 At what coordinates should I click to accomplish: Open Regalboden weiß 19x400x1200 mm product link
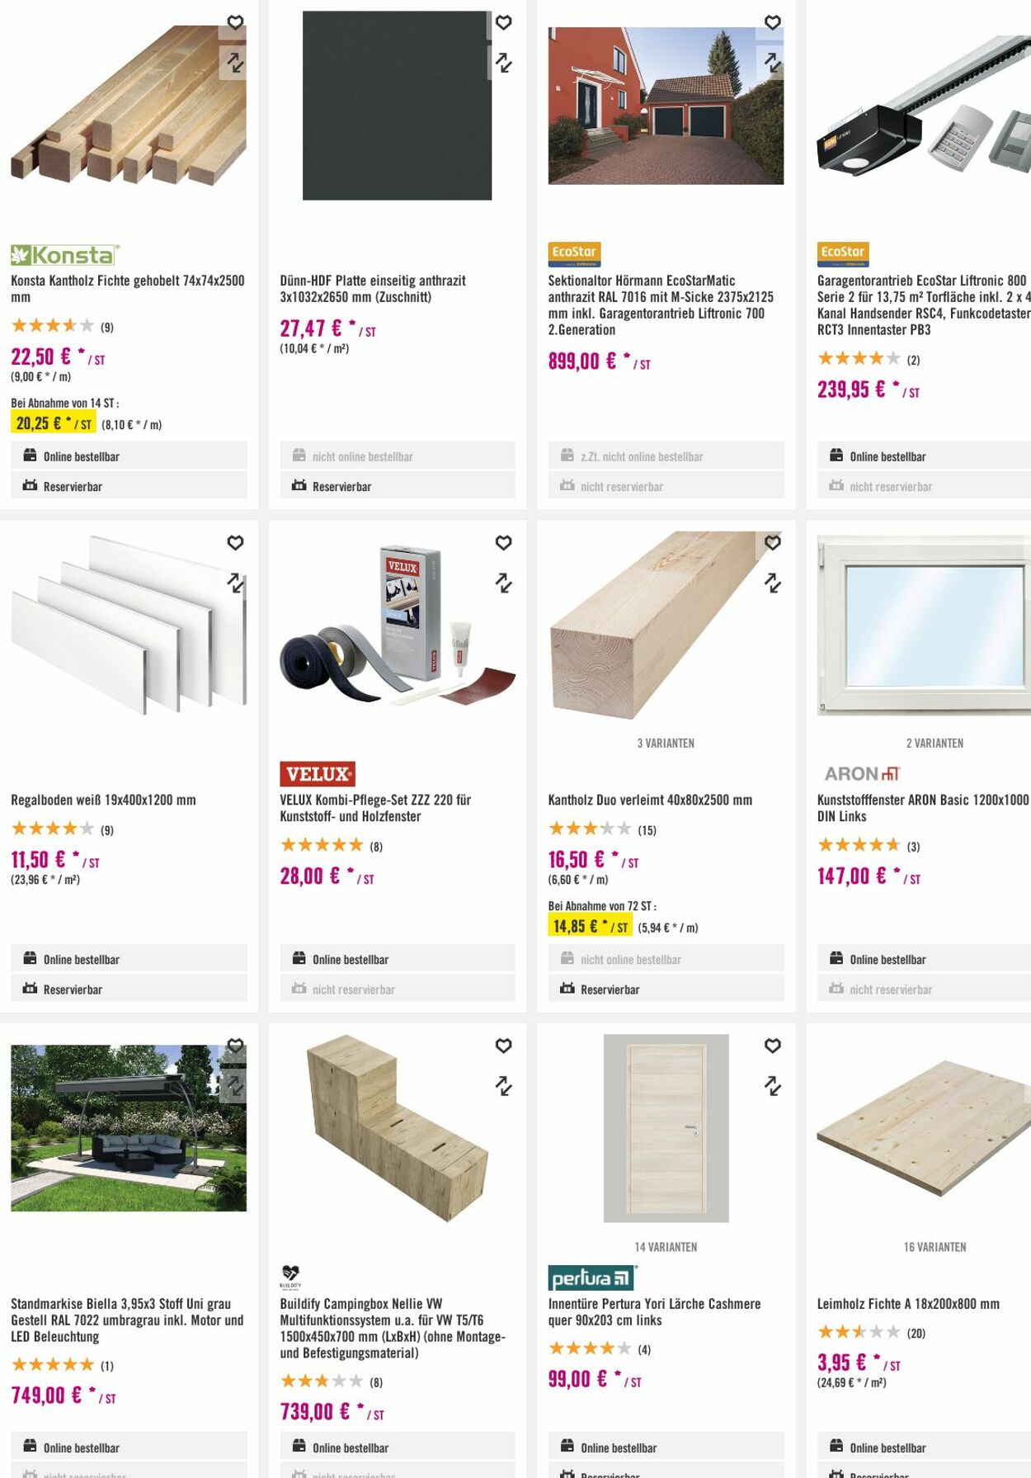(103, 800)
